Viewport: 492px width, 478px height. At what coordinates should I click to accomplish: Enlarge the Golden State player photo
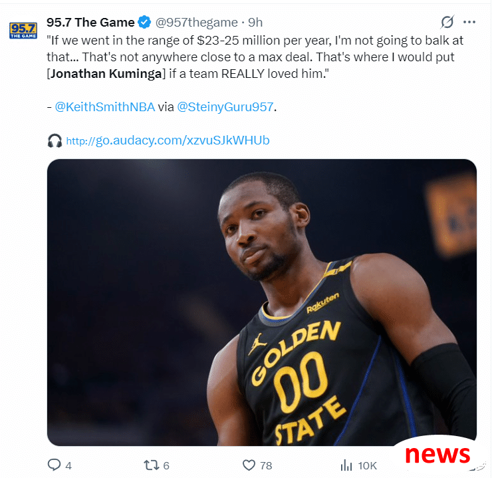(262, 302)
